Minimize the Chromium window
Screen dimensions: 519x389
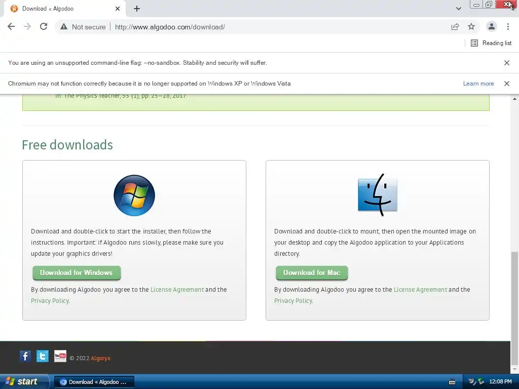click(476, 5)
